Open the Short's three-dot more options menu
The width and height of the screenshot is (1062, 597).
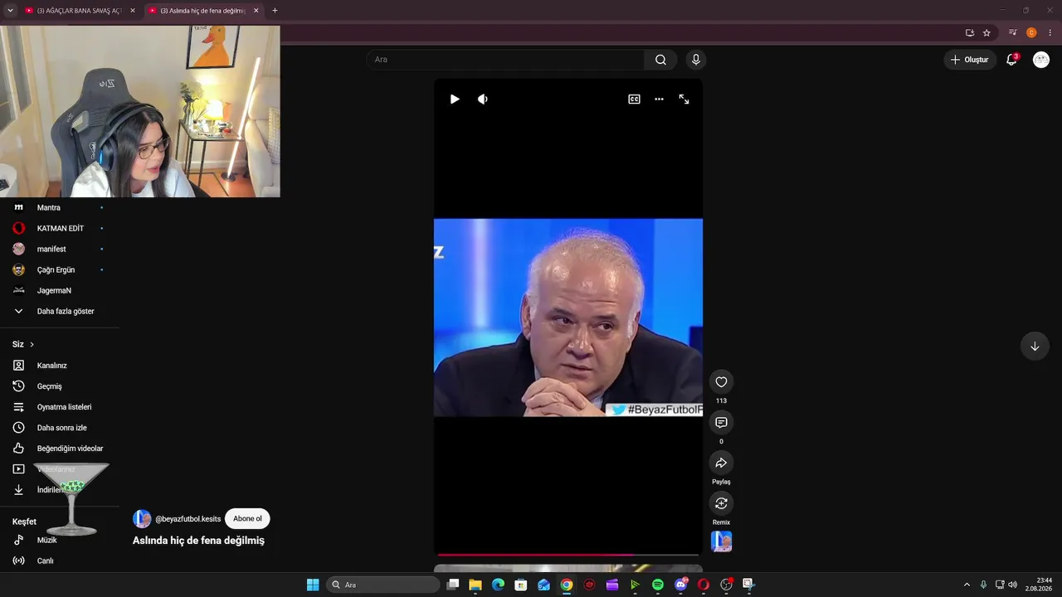pyautogui.click(x=659, y=99)
